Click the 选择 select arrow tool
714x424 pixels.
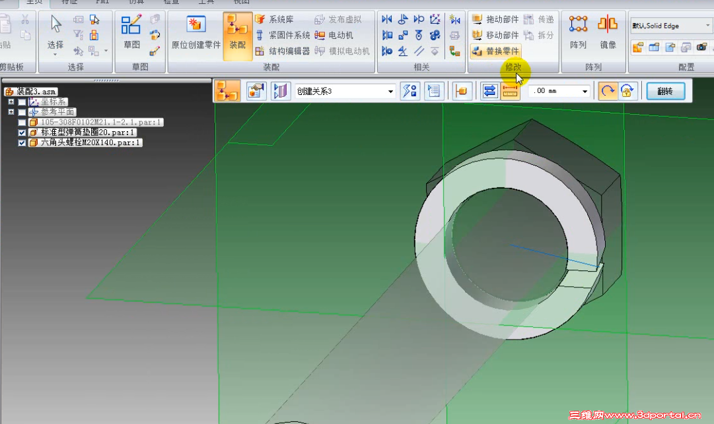55,32
